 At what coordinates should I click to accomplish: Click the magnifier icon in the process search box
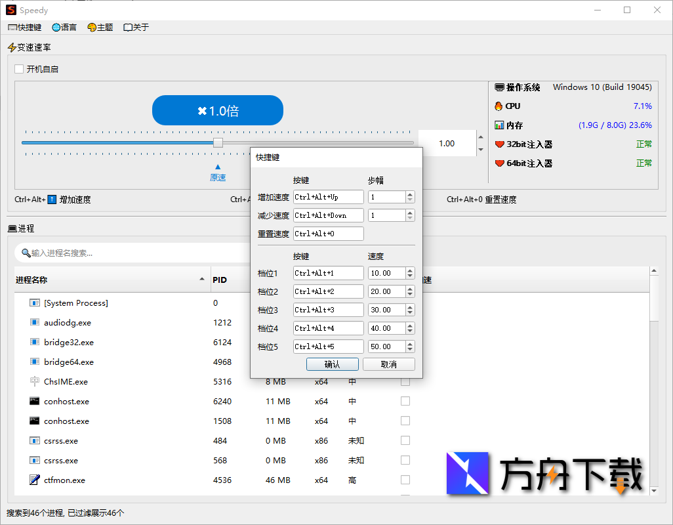tap(26, 253)
